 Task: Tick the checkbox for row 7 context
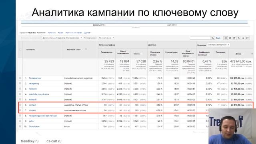tap(20, 110)
